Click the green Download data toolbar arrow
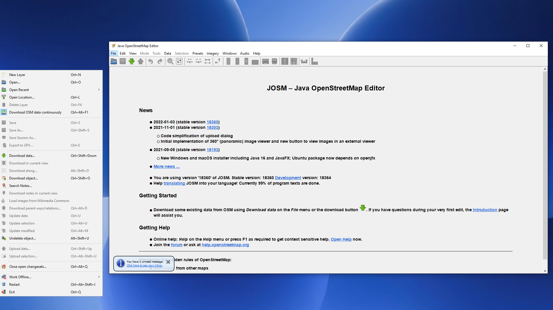Screen dimensions: 553x310 (132, 61)
